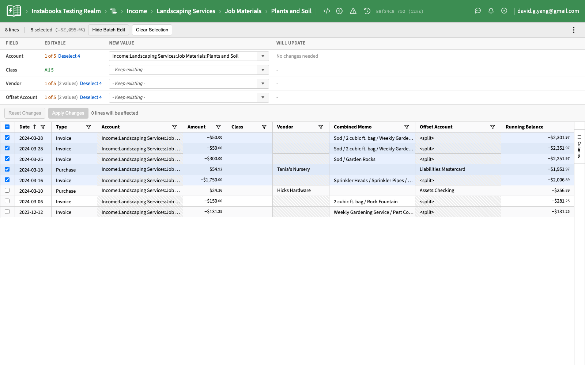Uncheck the 2024-03-28 −$2,301.97 balance row

click(x=7, y=138)
